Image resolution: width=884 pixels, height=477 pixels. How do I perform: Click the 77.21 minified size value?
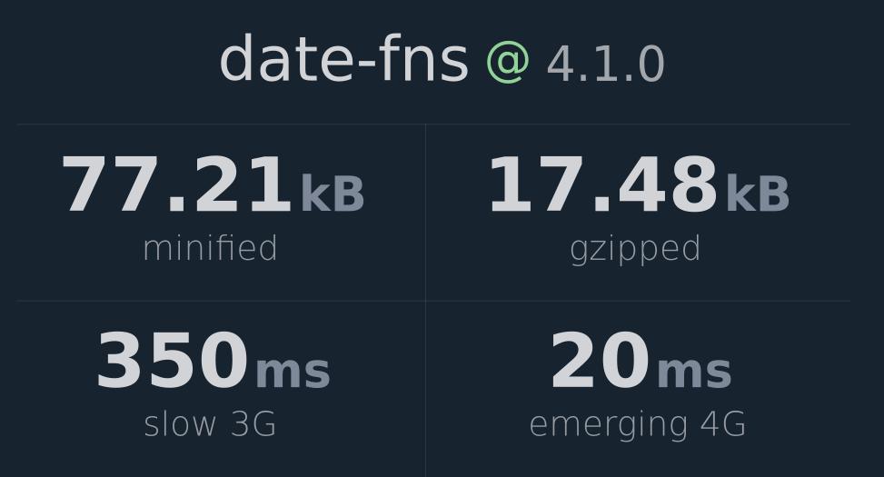[x=176, y=184]
